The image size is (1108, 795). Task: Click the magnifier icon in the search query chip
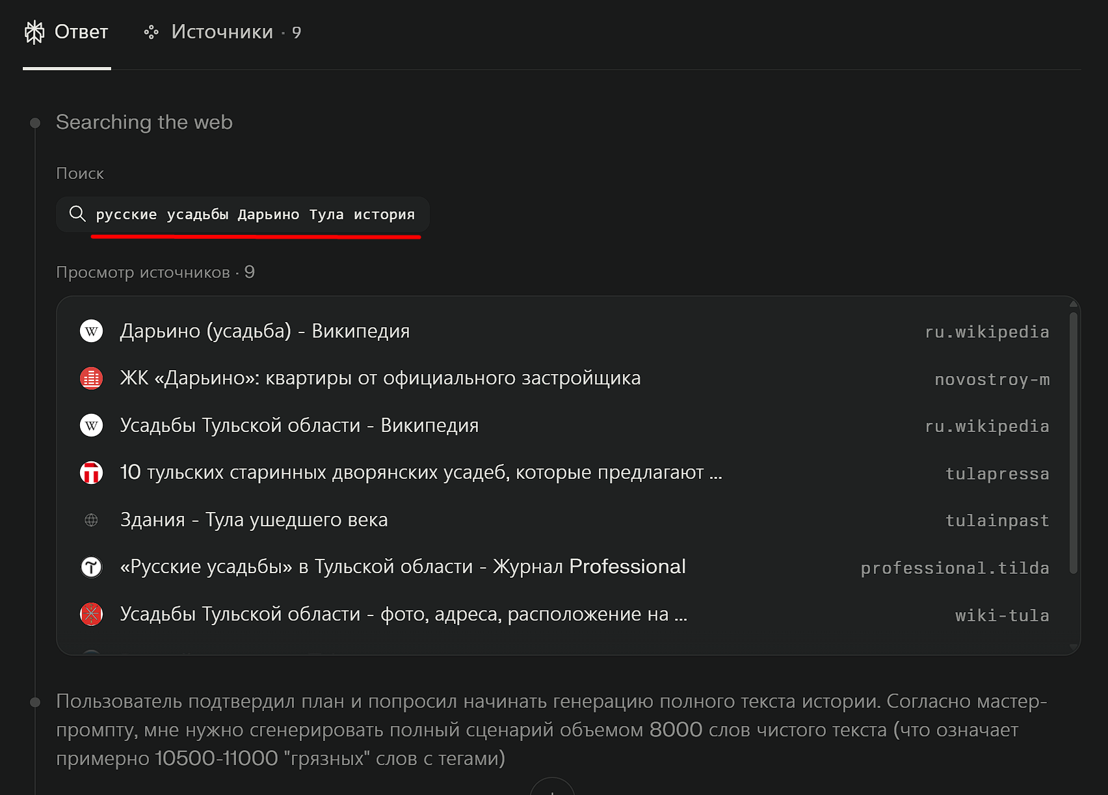pos(77,213)
